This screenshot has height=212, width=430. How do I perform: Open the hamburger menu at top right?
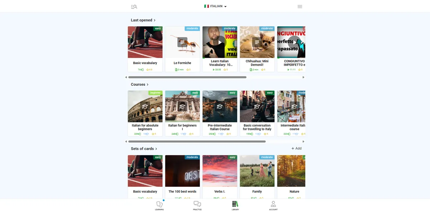[300, 6]
